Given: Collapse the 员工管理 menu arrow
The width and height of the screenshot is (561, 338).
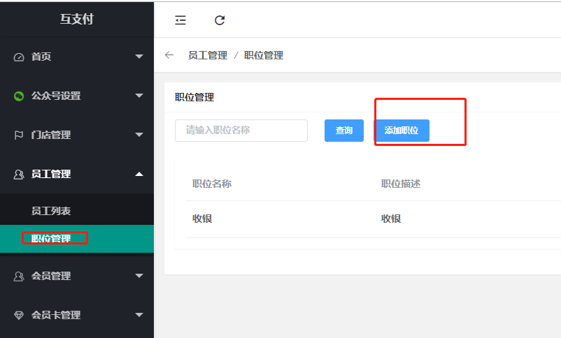Looking at the screenshot, I should (139, 174).
